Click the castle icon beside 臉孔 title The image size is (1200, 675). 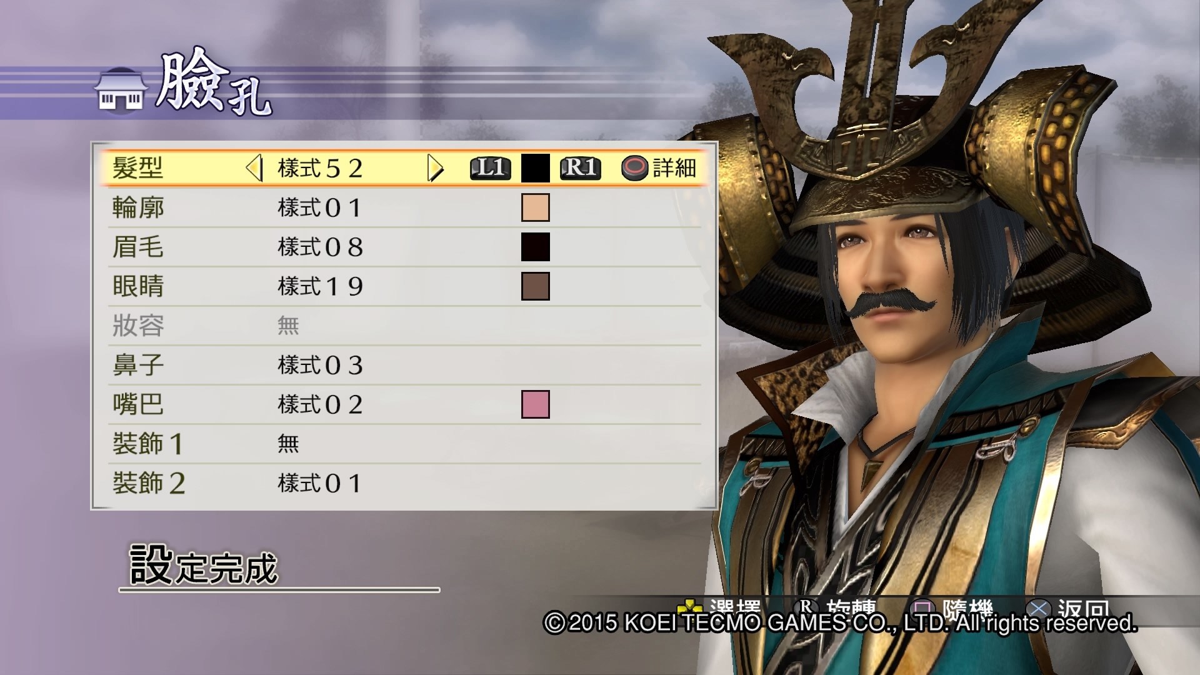point(121,90)
